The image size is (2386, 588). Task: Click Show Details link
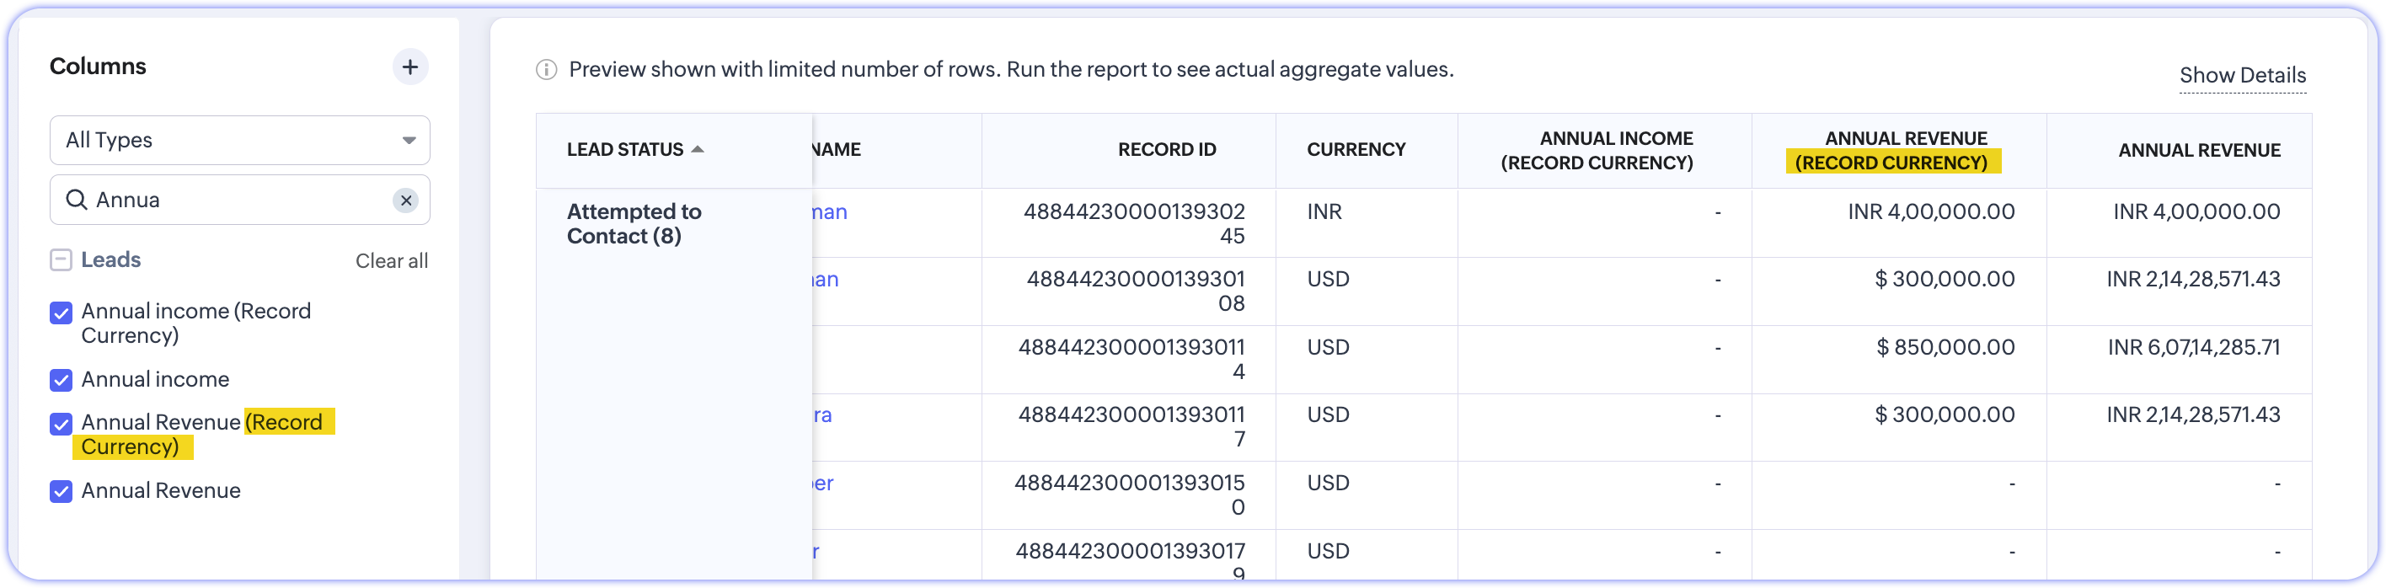point(2243,75)
